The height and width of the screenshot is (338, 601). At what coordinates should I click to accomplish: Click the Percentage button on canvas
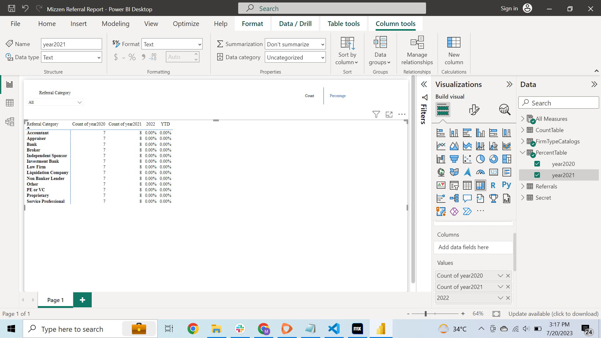tap(337, 96)
